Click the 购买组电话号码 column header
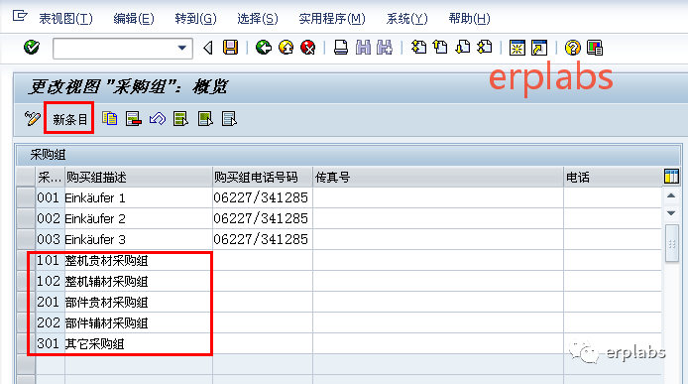Viewport: 688px width, 384px height. pyautogui.click(x=263, y=177)
